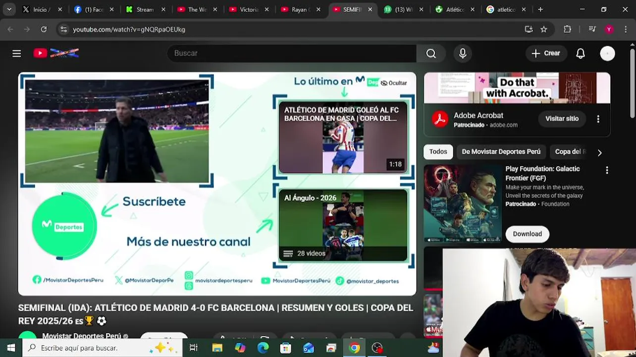Screen dimensions: 636x357
Task: Open Atlético goleó al Barcelona video card
Action: pos(343,137)
